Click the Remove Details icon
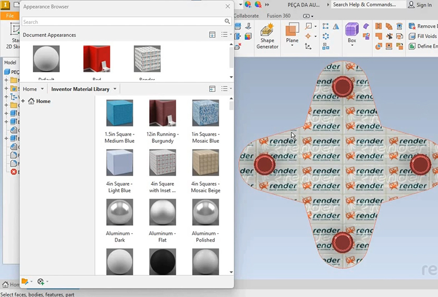 point(412,27)
